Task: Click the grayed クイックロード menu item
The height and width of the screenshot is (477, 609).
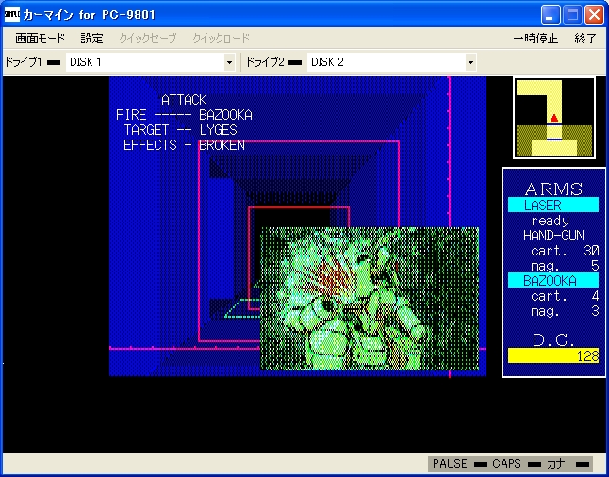Action: 221,39
